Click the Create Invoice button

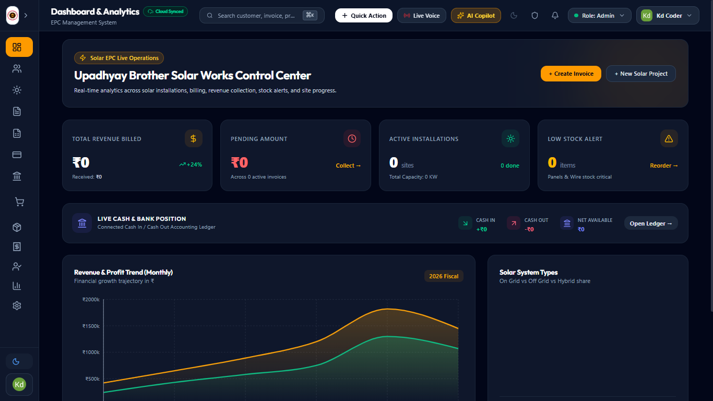point(571,74)
